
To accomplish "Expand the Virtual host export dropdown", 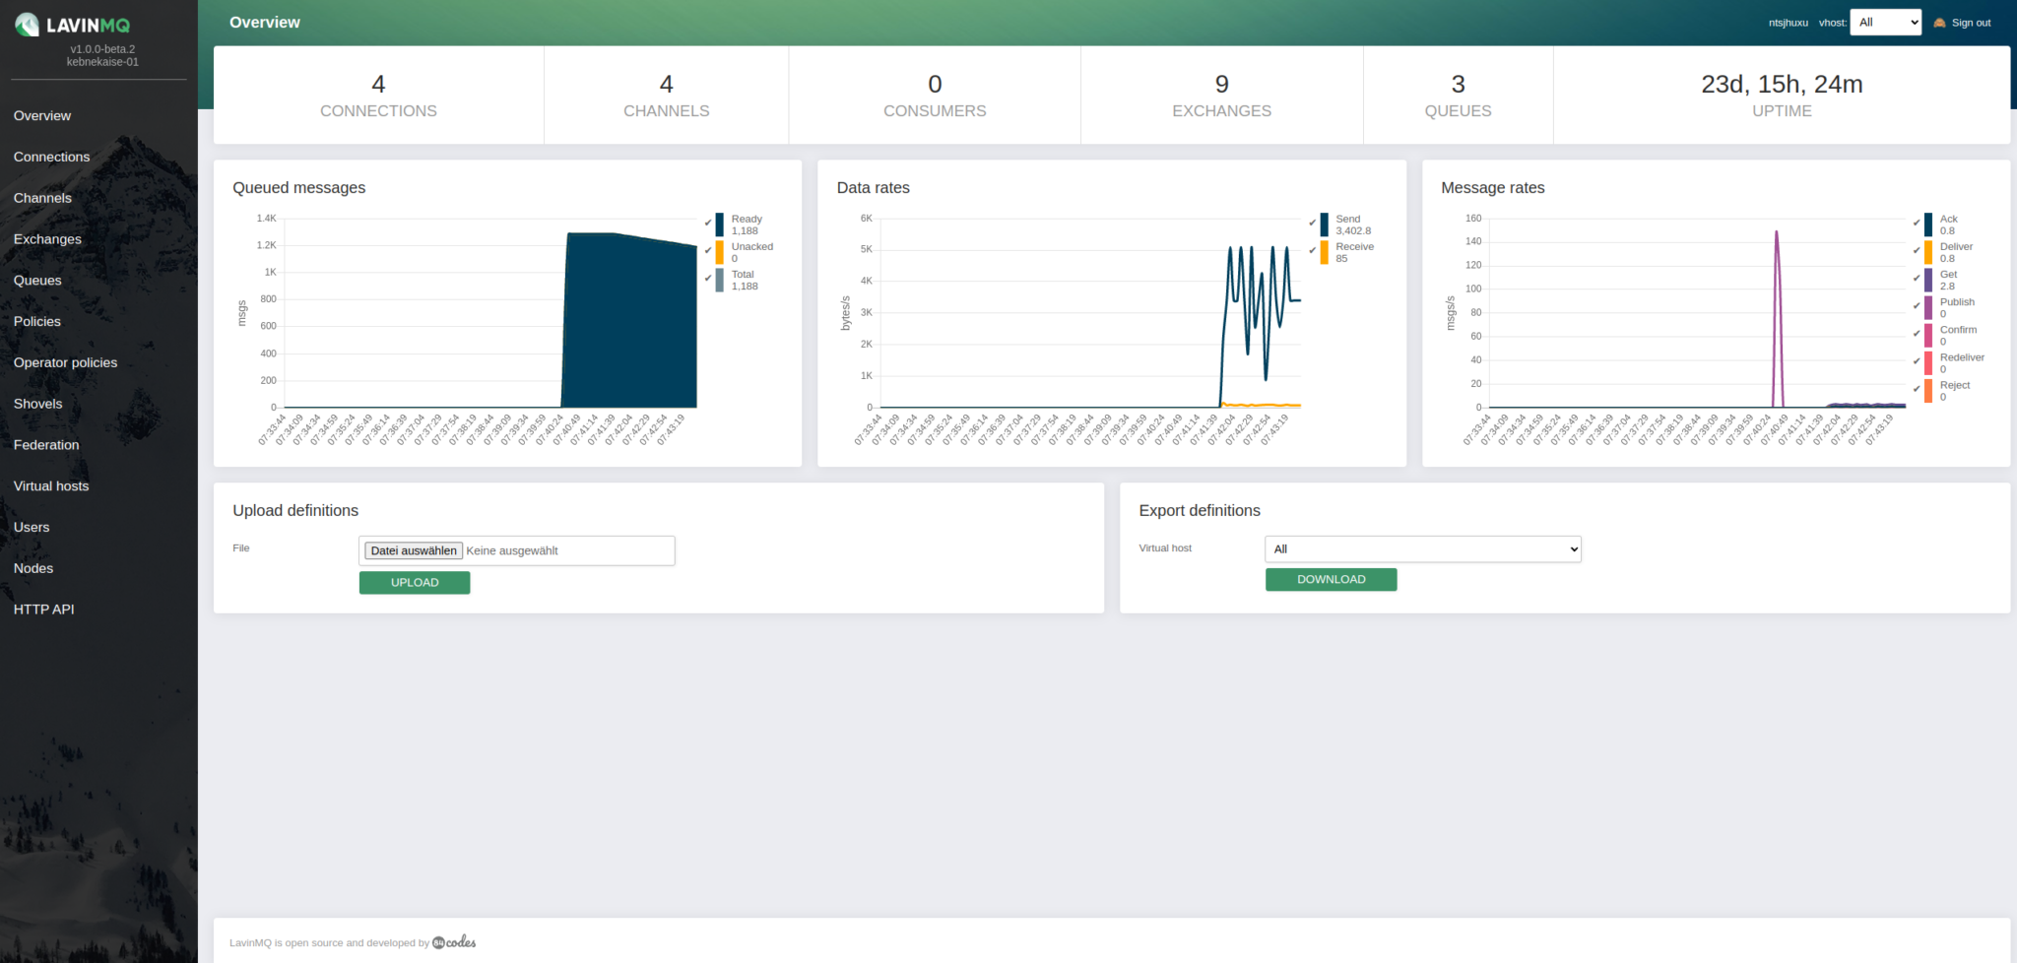I will click(x=1423, y=549).
